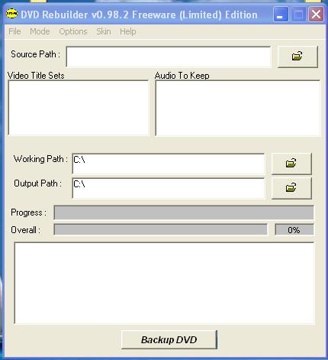Click the Progress bar
This screenshot has width=328, height=360.
click(184, 212)
